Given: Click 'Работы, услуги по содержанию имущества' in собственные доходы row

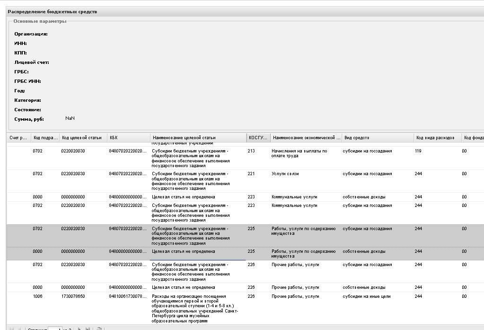Looking at the screenshot, I should 303,254.
